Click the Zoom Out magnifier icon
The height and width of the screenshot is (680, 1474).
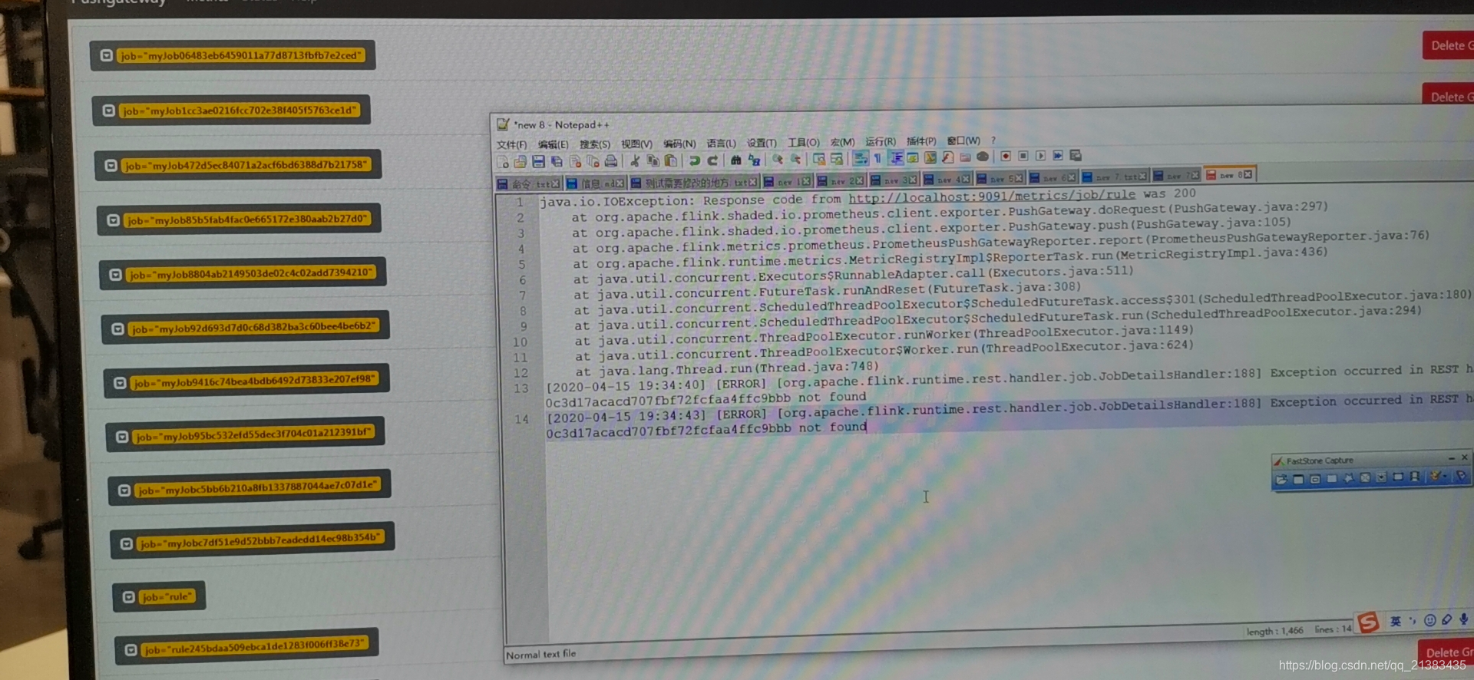click(x=795, y=160)
